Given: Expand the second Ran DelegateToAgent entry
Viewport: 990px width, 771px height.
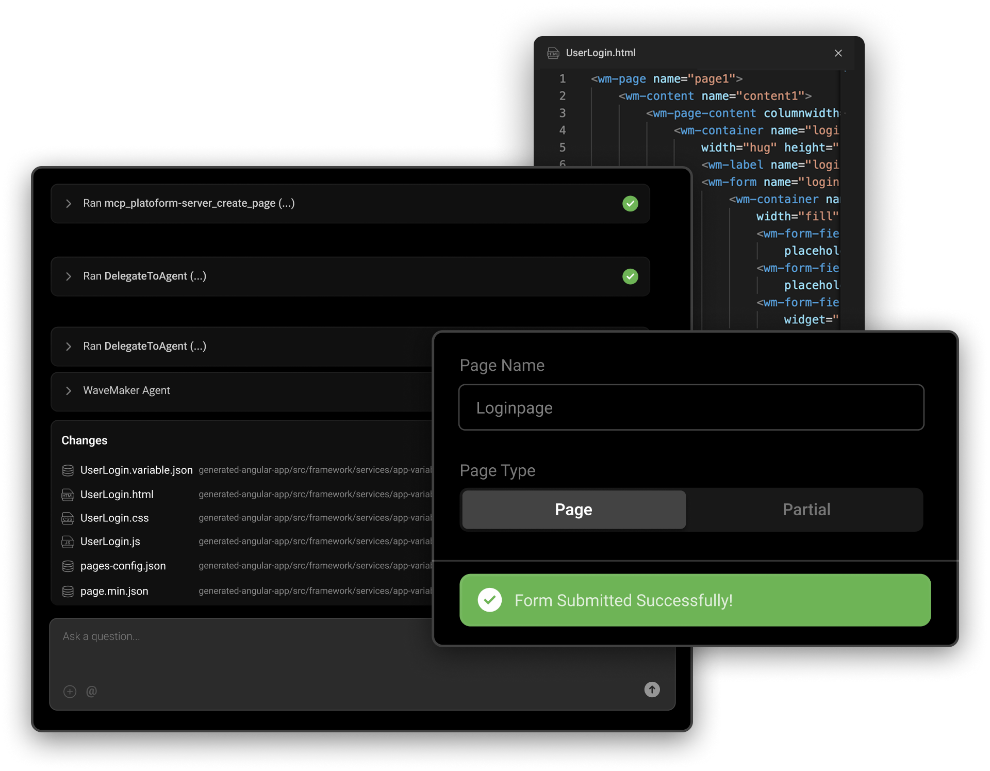Looking at the screenshot, I should pos(69,347).
